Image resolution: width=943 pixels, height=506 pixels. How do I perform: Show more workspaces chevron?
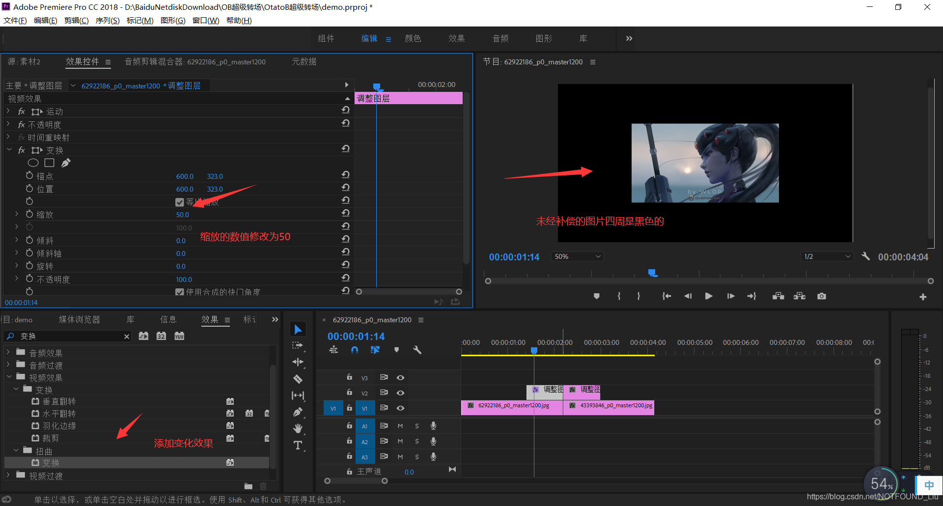click(629, 38)
